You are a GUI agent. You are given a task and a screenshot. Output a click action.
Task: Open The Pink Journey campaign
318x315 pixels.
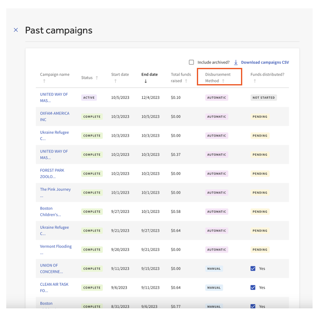click(x=55, y=190)
